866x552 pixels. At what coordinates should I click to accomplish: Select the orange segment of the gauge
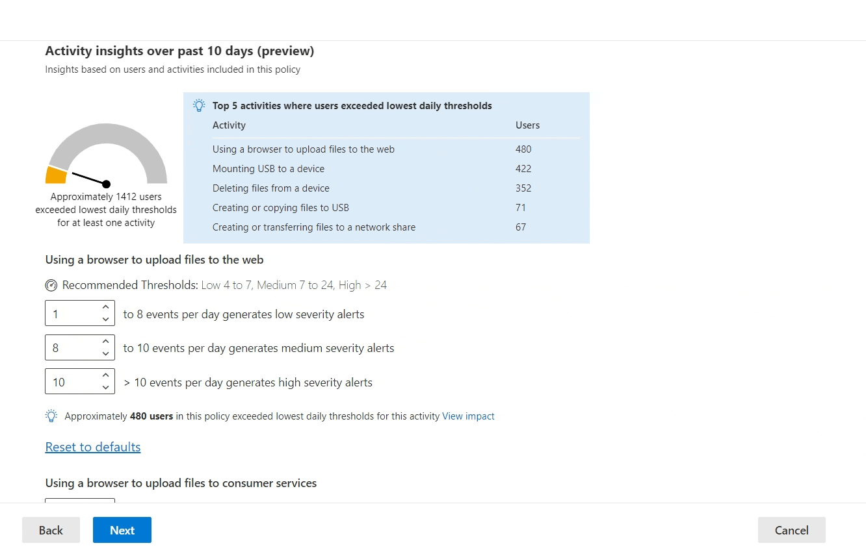tap(57, 175)
